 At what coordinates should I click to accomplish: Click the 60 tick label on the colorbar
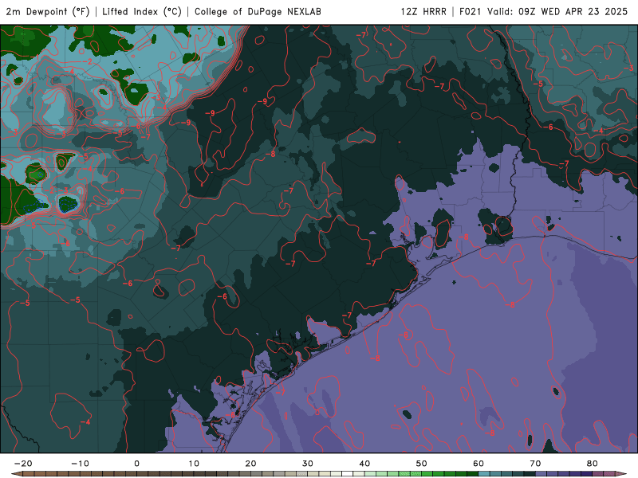[x=478, y=464]
